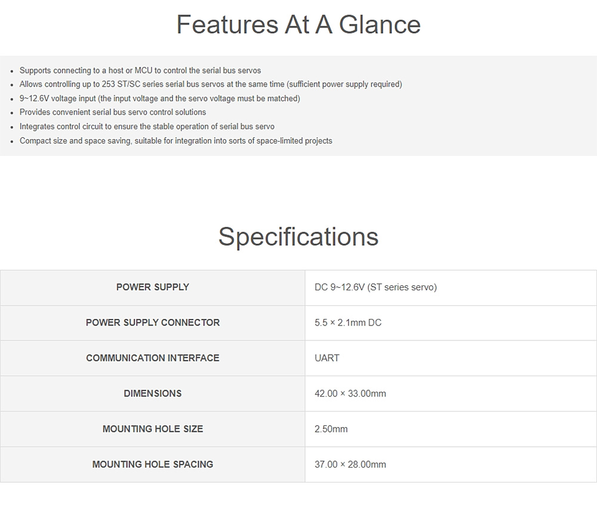Image resolution: width=597 pixels, height=522 pixels.
Task: Click the MOUNTING HOLE SIZE label
Action: 153,429
